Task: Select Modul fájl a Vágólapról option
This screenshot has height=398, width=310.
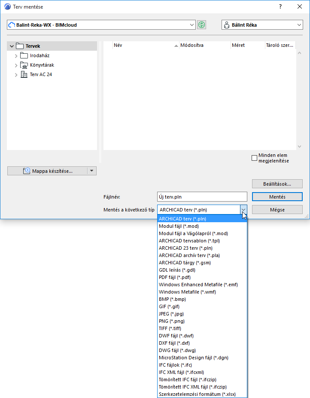Action: [202, 233]
